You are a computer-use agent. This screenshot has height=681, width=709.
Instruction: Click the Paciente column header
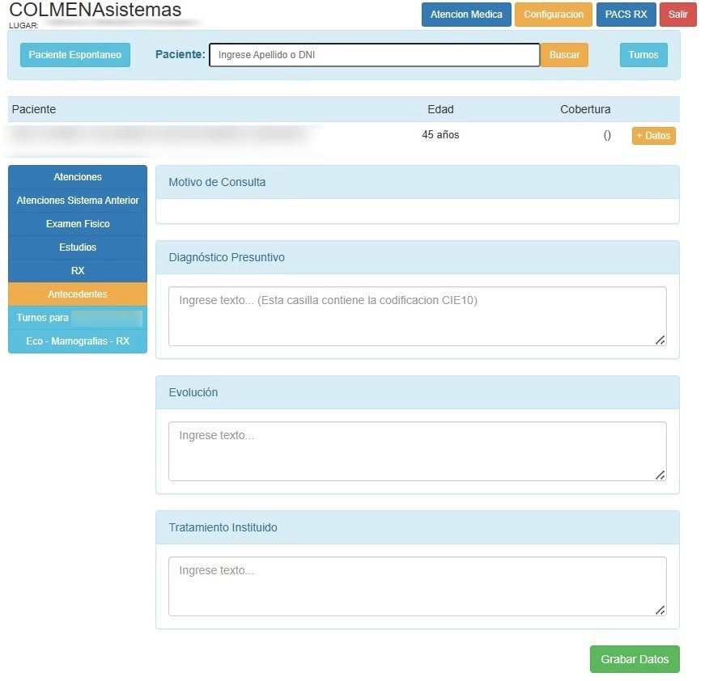tap(34, 111)
